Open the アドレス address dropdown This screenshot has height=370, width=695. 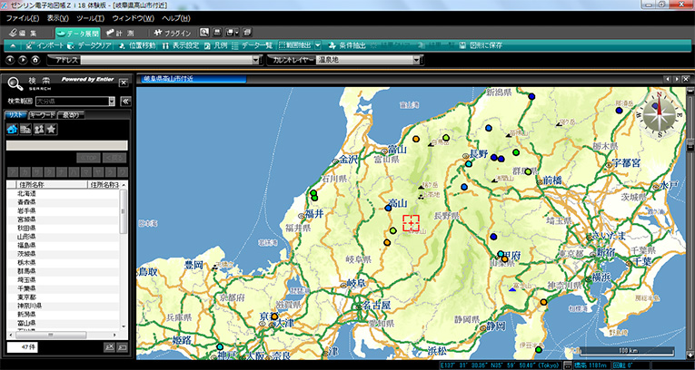255,60
